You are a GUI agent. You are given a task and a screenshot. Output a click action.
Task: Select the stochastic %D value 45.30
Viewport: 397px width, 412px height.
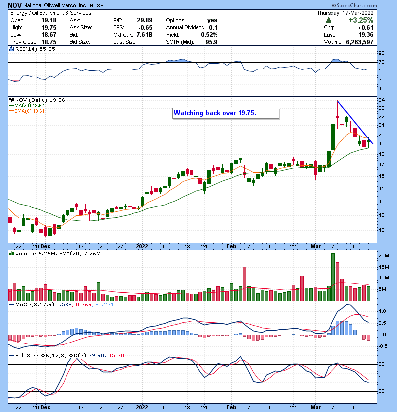pos(116,355)
